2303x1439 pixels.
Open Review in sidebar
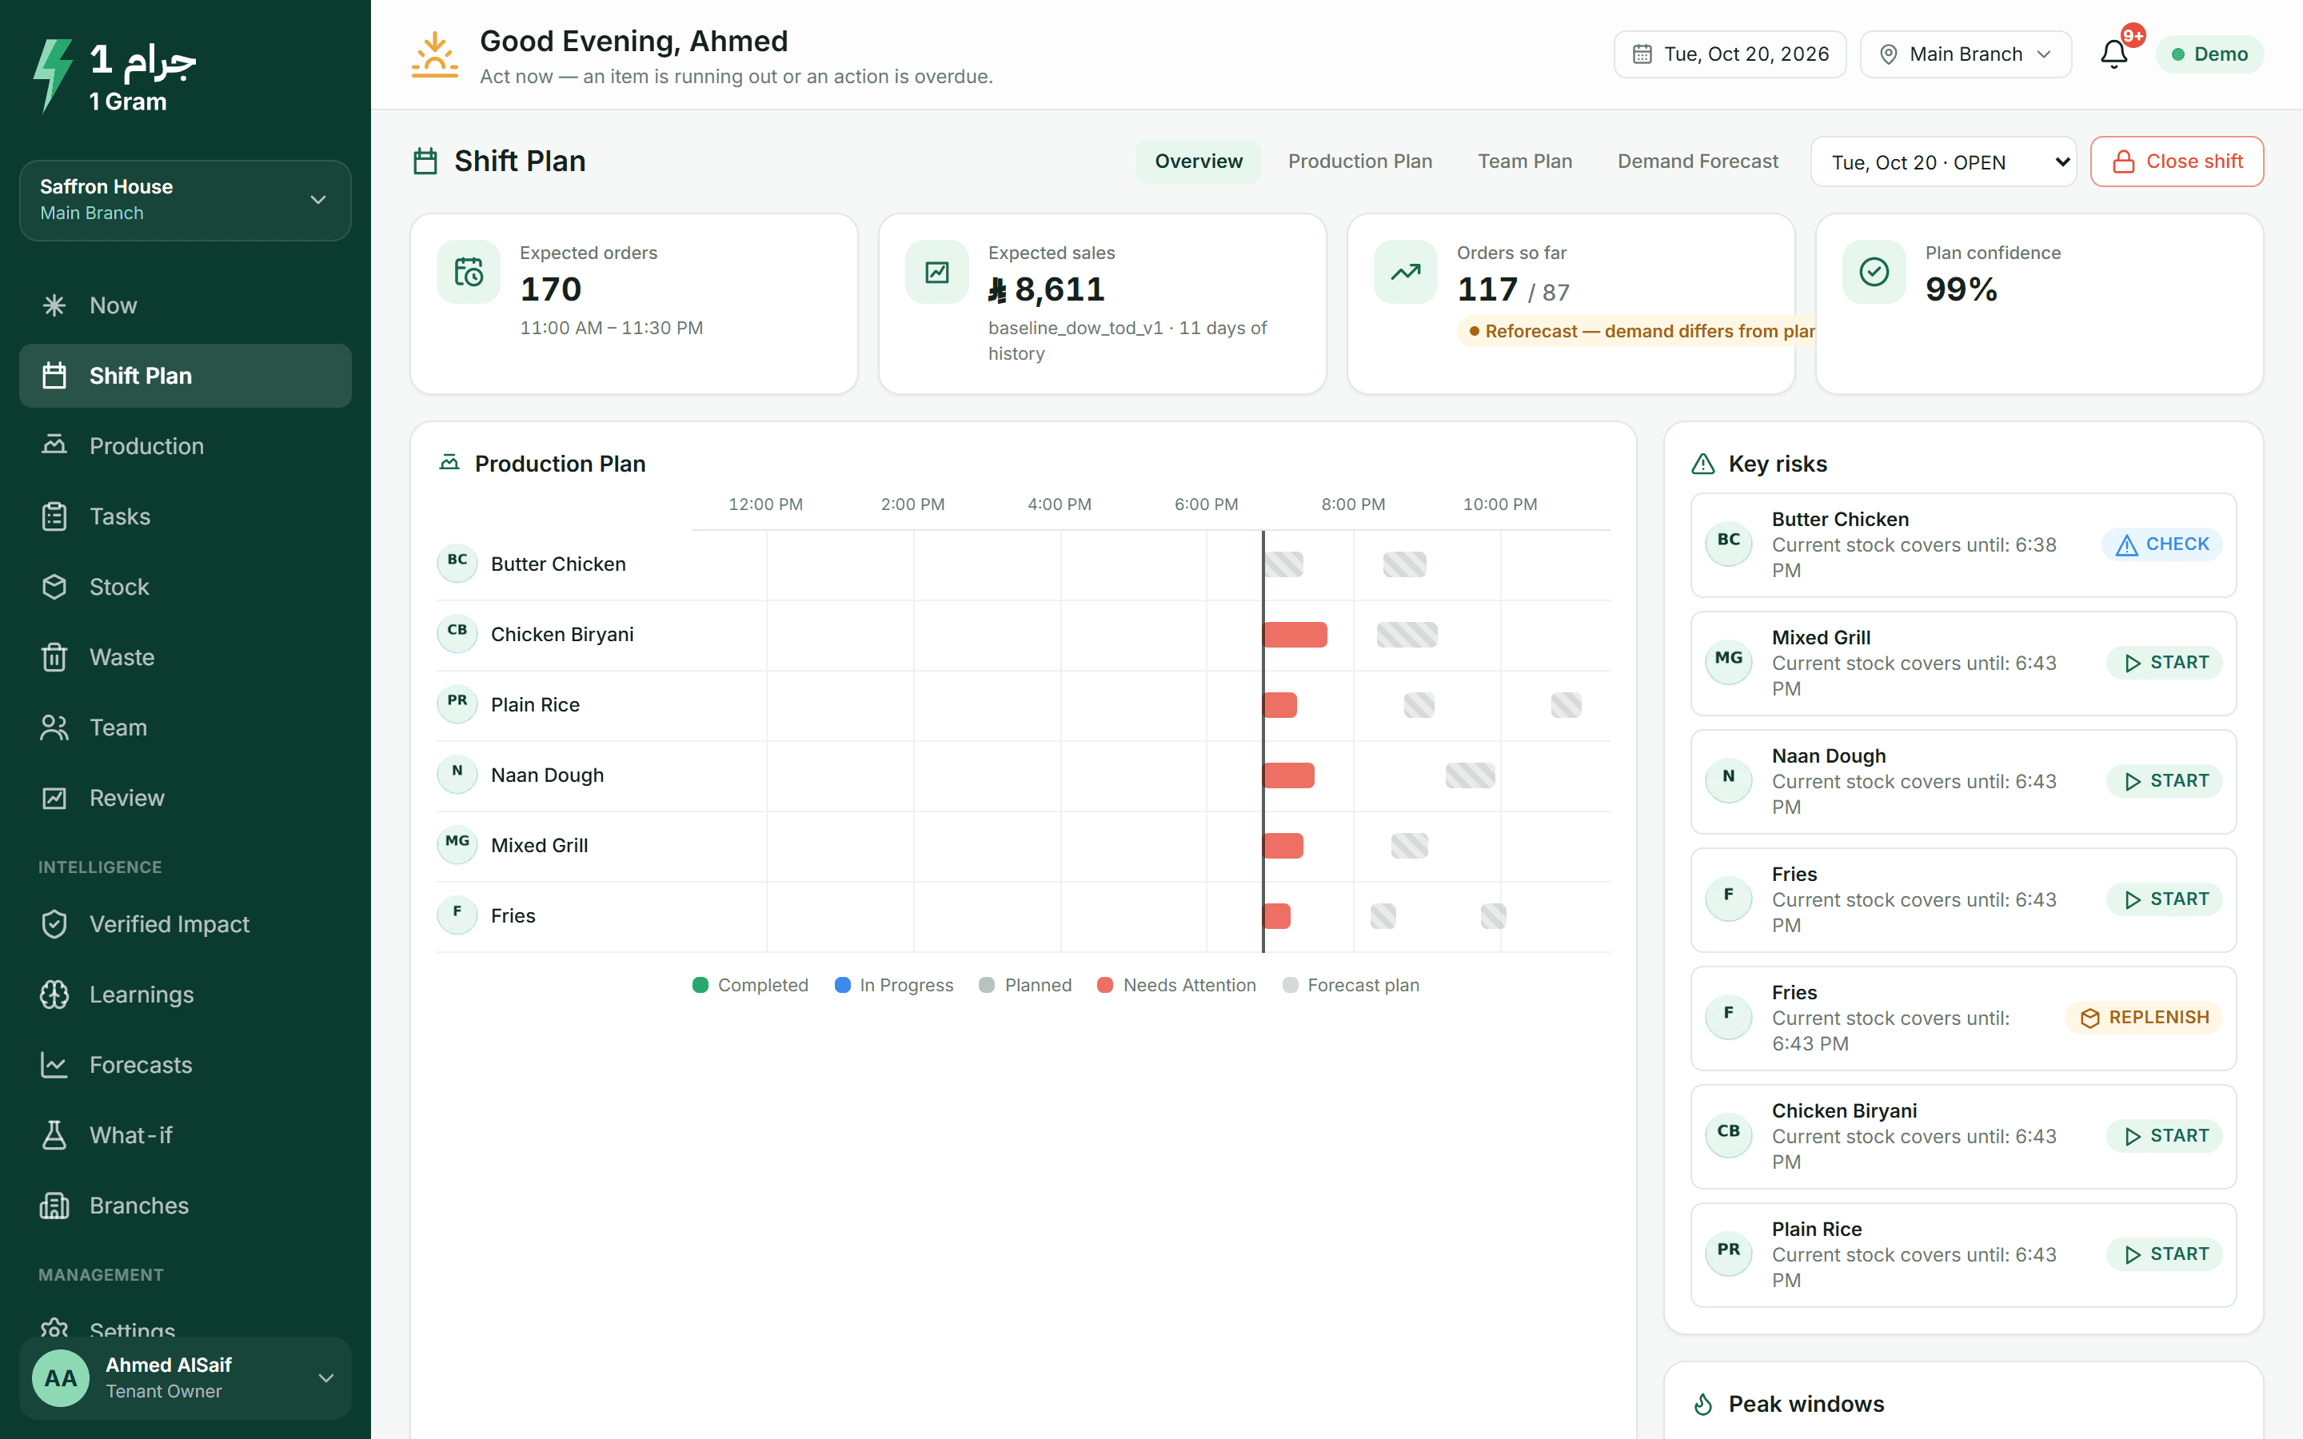click(185, 799)
